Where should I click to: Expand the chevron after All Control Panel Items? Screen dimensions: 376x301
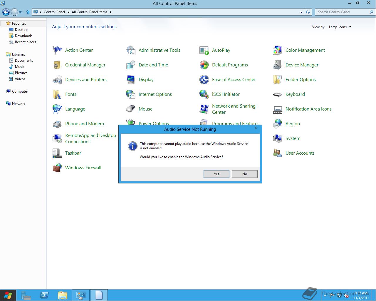click(x=111, y=12)
